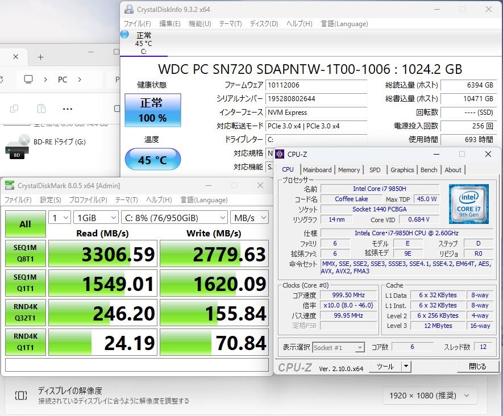The image size is (503, 416).
Task: Open the 設定(S) menu in CrystalDiskMark
Action: tap(51, 200)
